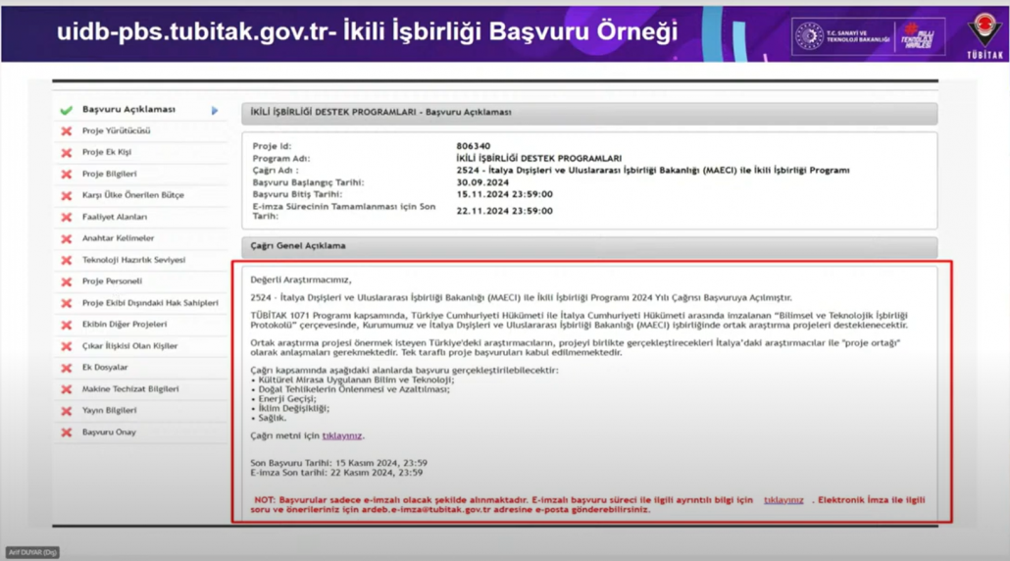Open Proje Ekibi Dışındaki Hak Sahipleri
1010x561 pixels.
[x=150, y=303]
